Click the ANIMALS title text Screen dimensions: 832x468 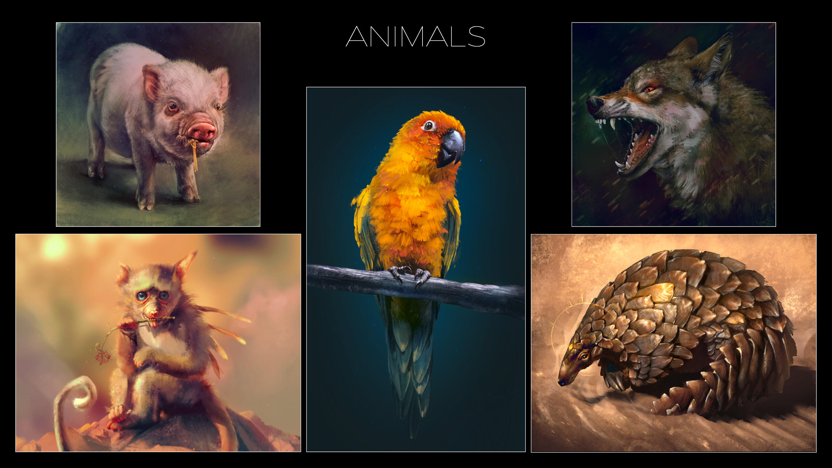coord(416,36)
